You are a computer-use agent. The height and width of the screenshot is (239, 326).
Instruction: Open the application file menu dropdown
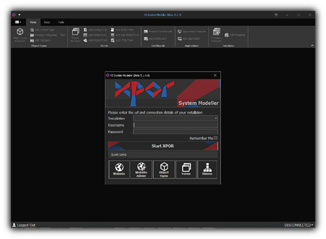[x=18, y=22]
